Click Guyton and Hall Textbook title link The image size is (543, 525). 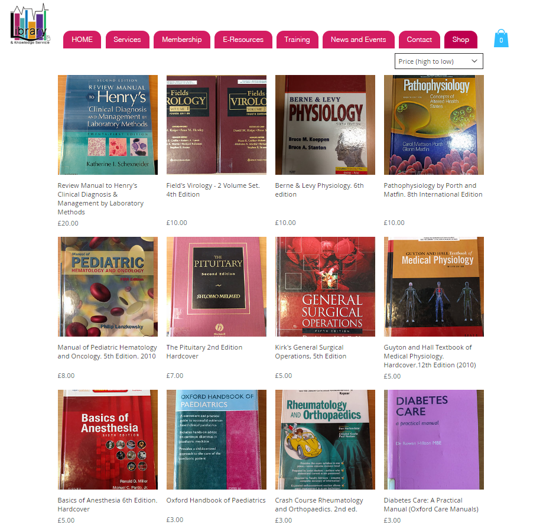pyautogui.click(x=430, y=356)
